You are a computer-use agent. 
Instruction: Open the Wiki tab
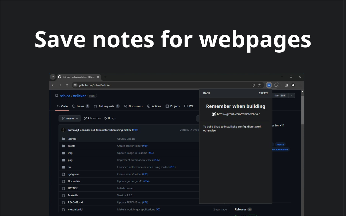[189, 106]
